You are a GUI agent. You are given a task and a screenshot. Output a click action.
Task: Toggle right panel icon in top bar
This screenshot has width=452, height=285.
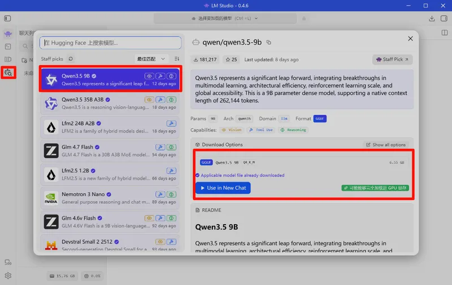[x=444, y=19]
